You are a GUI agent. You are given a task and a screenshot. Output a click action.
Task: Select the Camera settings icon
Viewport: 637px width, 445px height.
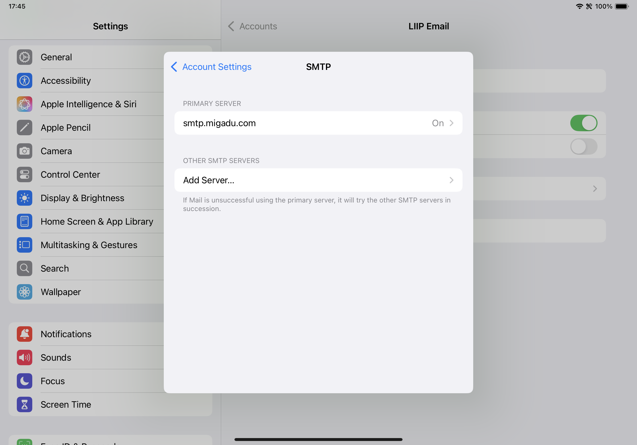(25, 151)
